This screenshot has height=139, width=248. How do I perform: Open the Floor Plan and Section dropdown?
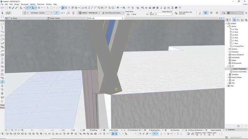point(113,13)
